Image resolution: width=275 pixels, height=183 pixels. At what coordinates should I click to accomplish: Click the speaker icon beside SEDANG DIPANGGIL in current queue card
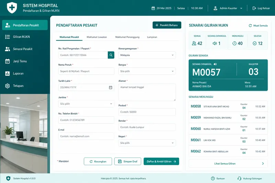tap(215, 64)
